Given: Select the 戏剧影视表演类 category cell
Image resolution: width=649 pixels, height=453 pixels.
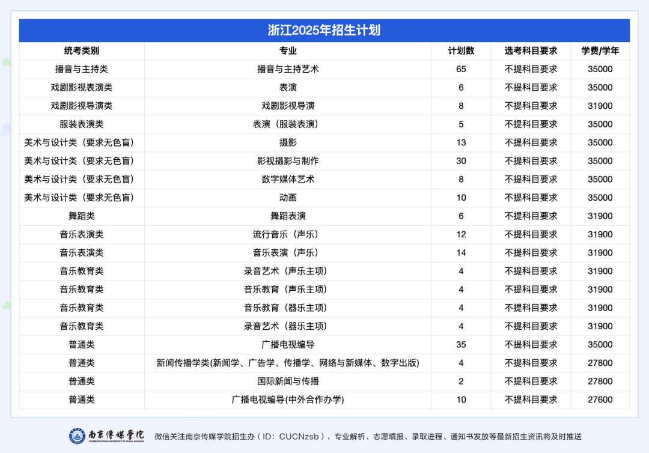Looking at the screenshot, I should tap(82, 88).
